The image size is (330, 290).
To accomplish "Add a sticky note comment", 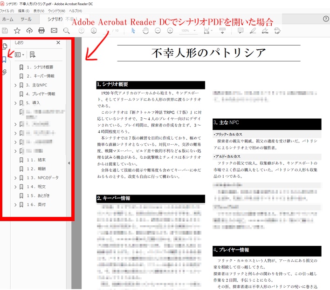I will [241, 31].
